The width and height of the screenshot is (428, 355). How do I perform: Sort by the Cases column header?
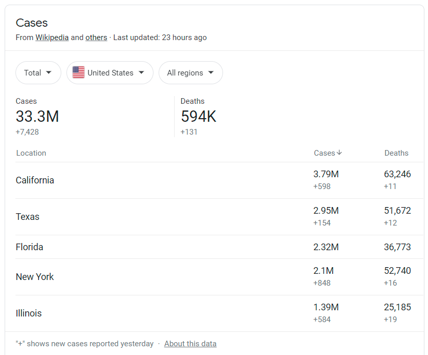click(x=324, y=153)
